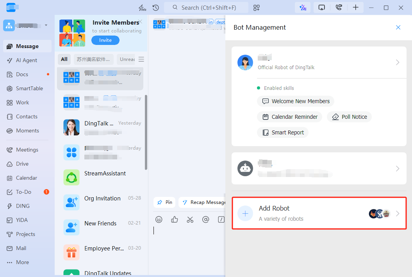412x277 pixels.
Task: Click the AI assistant icon in title bar
Action: click(x=302, y=8)
